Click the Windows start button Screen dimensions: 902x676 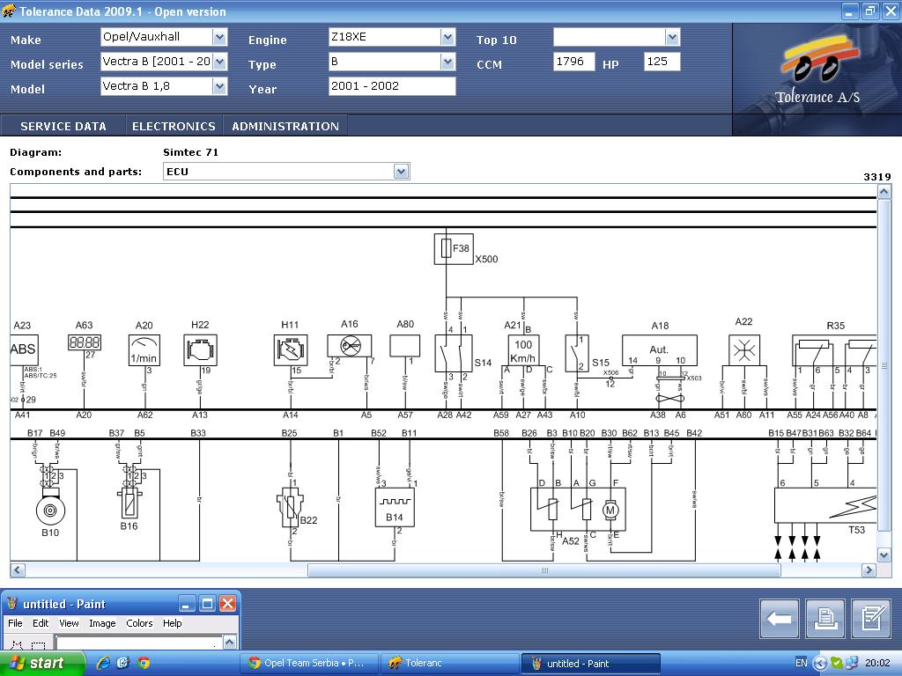pyautogui.click(x=41, y=663)
